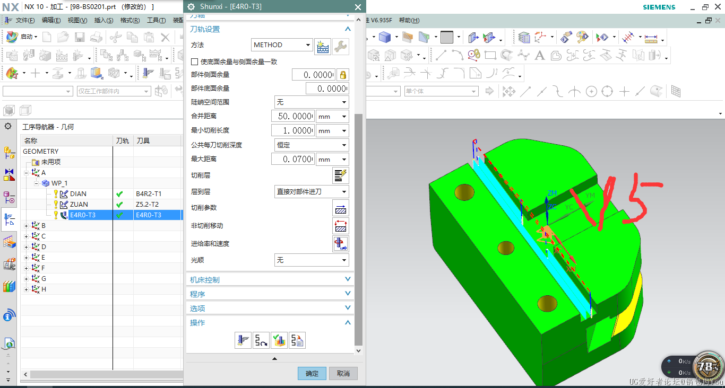
Task: Open the 启动 launch menu button
Action: (22, 37)
